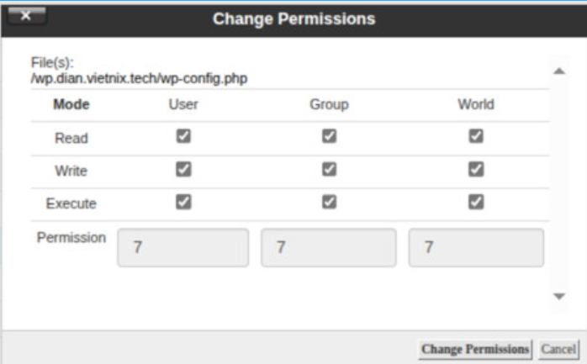
Task: Click the User permission value field
Action: coord(182,248)
